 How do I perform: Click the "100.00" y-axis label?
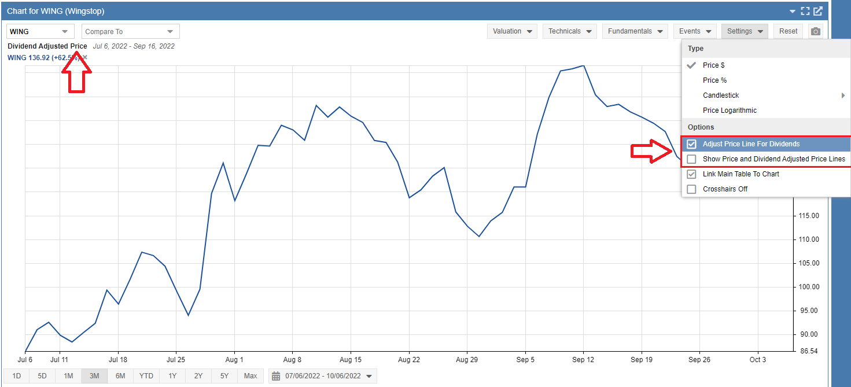click(x=808, y=287)
